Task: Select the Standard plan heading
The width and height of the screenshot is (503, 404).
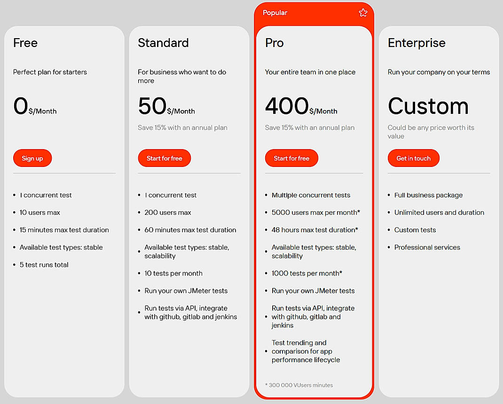Action: tap(163, 43)
